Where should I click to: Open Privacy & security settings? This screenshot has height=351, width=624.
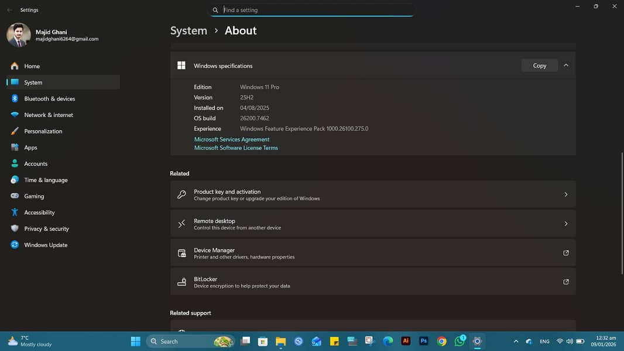coord(46,229)
